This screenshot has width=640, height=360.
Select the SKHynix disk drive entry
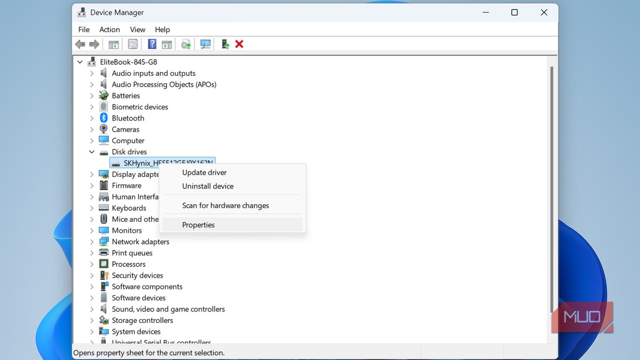click(163, 163)
